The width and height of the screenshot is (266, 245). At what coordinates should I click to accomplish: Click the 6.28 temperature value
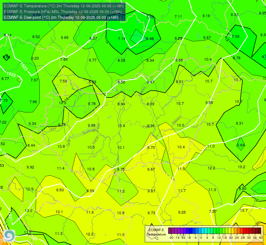pyautogui.click(x=179, y=38)
